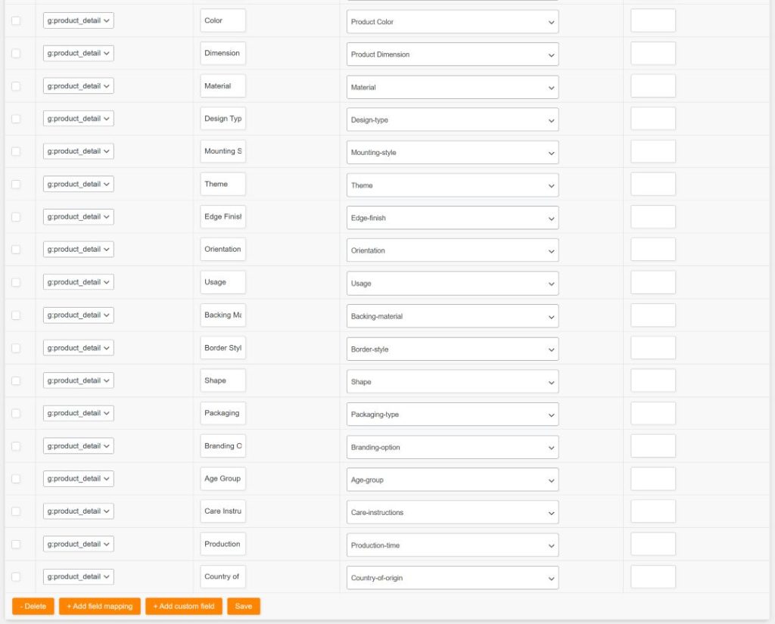775x624 pixels.
Task: Check the Country of origin row checkbox
Action: tap(16, 576)
